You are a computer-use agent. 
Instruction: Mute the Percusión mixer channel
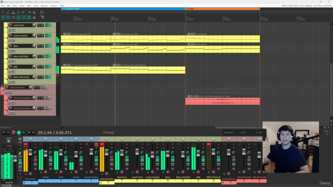tap(35, 144)
